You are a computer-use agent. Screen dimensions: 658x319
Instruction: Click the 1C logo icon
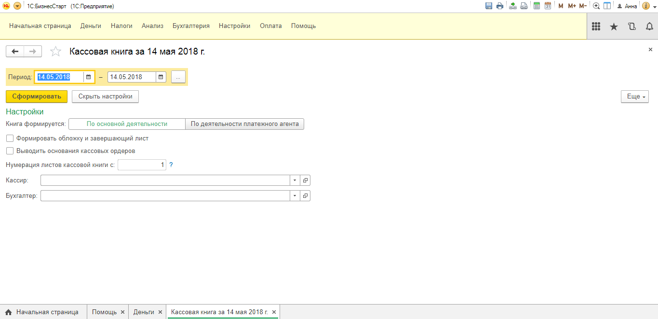[7, 6]
